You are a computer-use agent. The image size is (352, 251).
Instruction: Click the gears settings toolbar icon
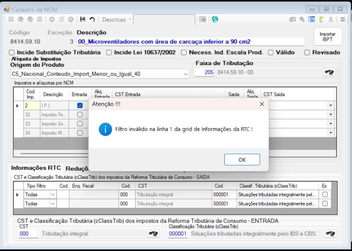pos(302,19)
